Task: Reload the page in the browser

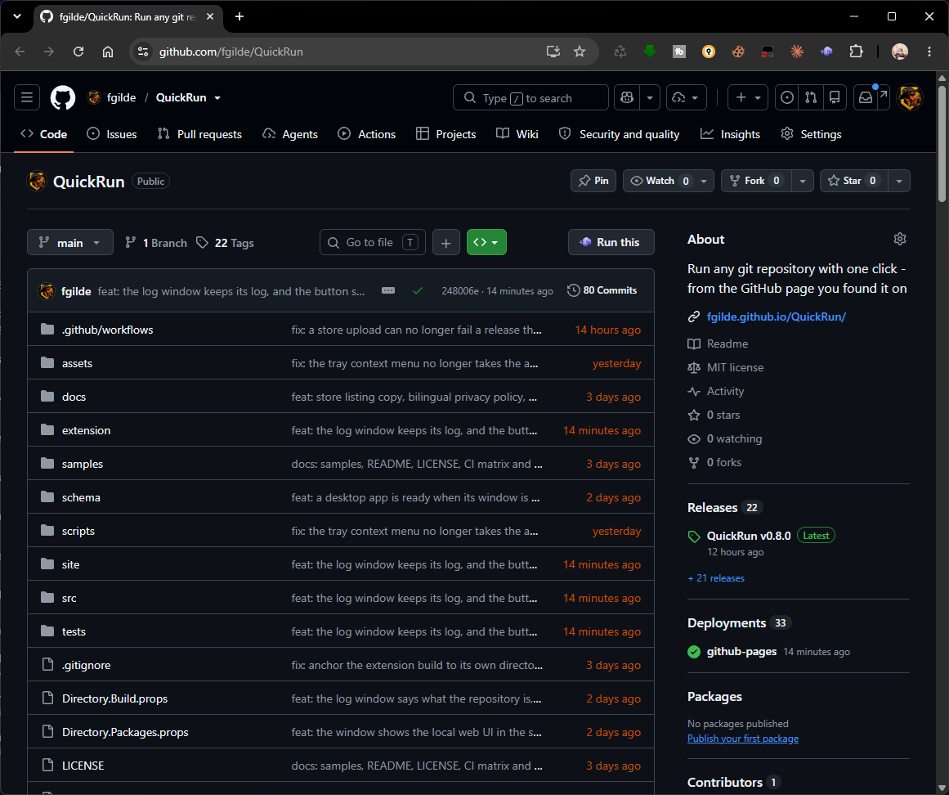Action: [x=78, y=52]
